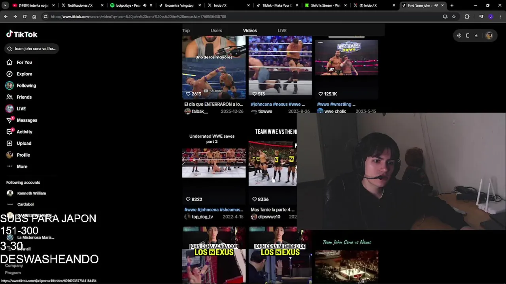Open the Team WWE vs Nexus video
The height and width of the screenshot is (284, 506).
pyautogui.click(x=272, y=165)
